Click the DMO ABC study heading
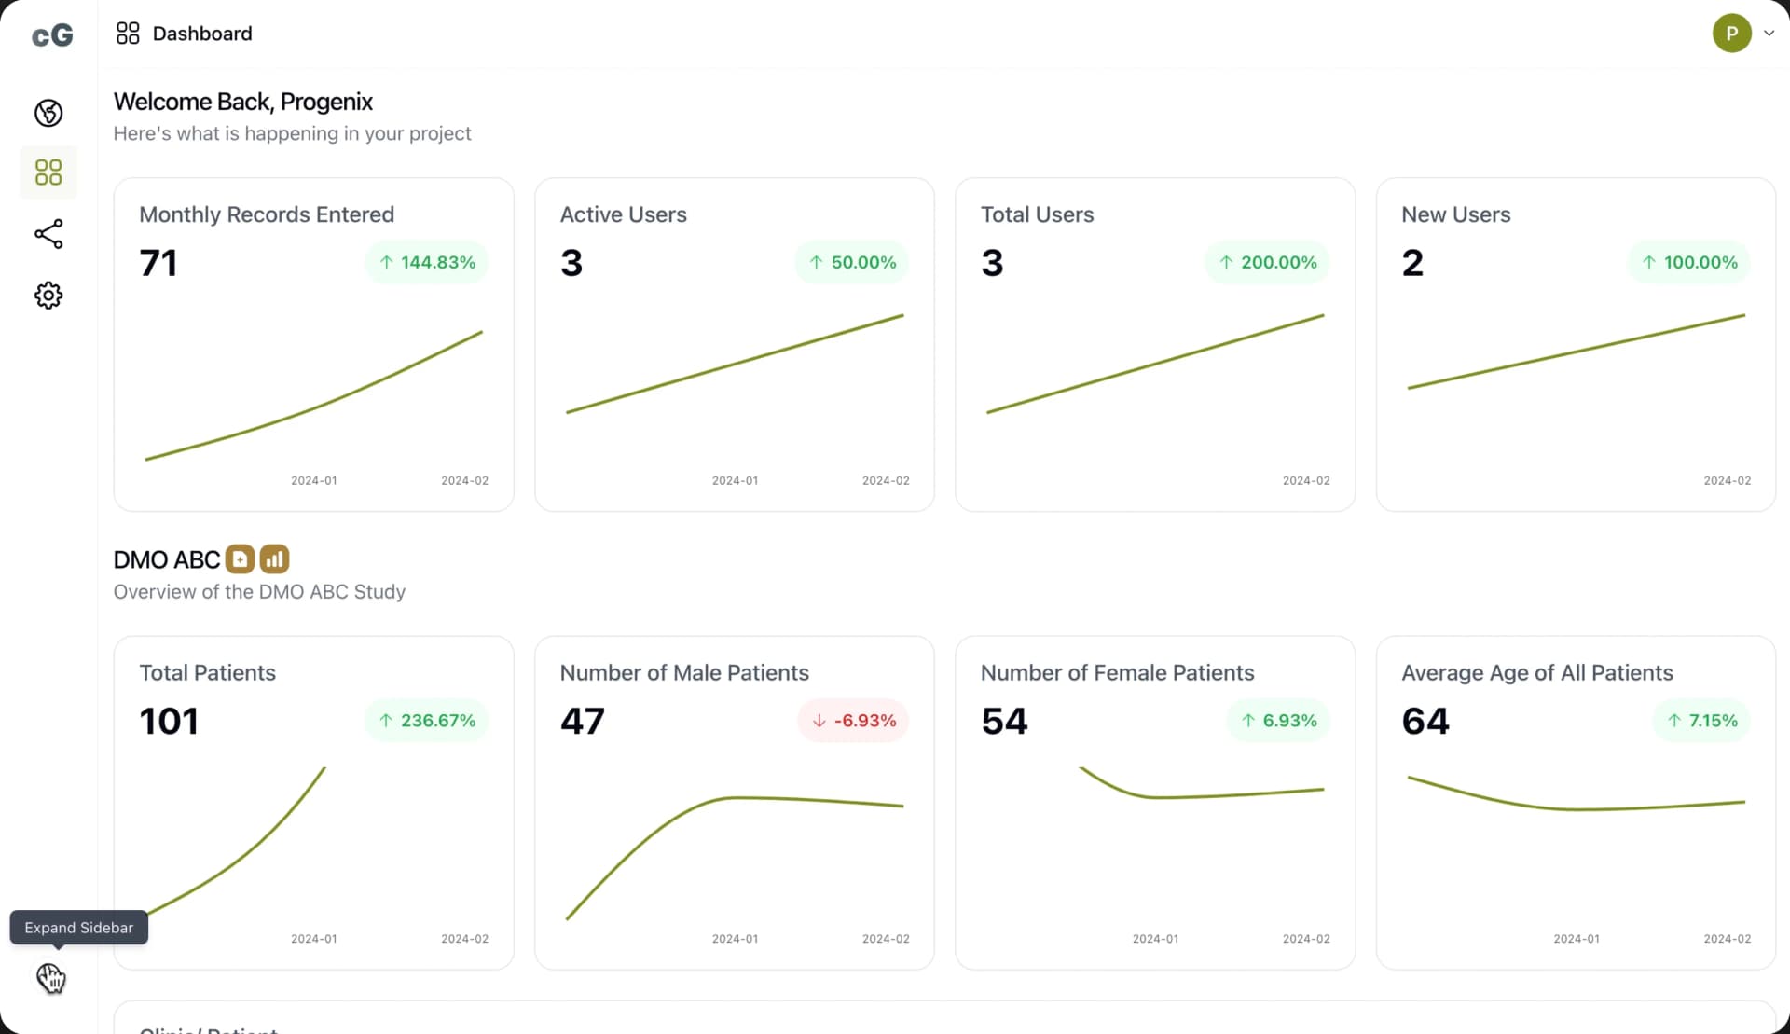Viewport: 1790px width, 1034px height. pyautogui.click(x=167, y=559)
